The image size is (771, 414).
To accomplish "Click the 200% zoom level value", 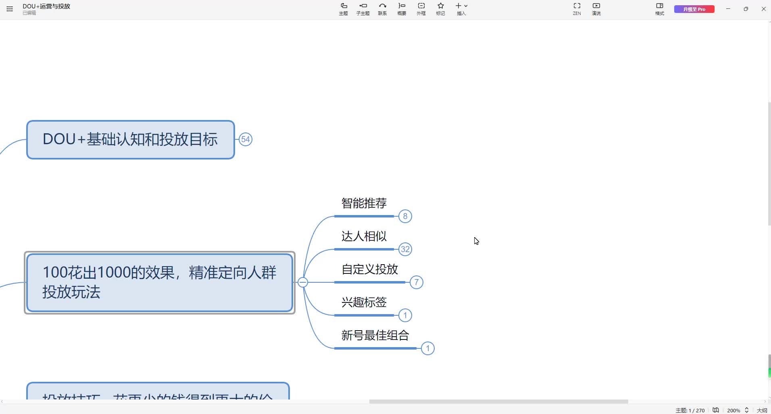I will pos(733,410).
